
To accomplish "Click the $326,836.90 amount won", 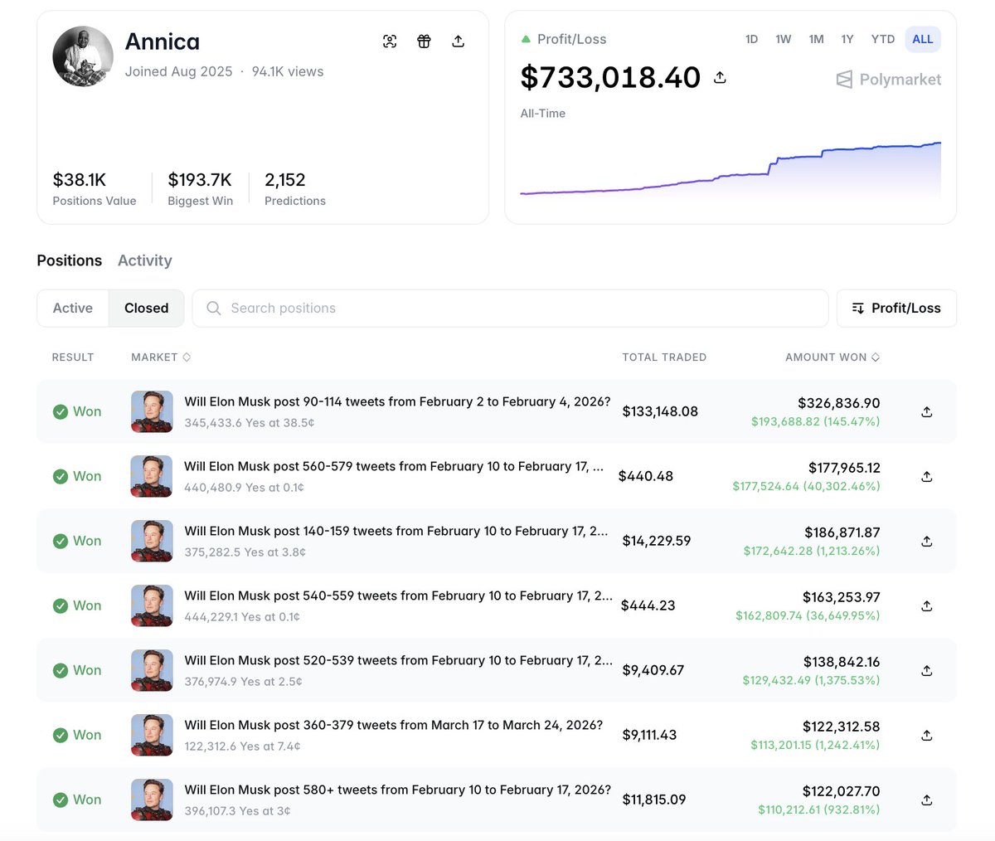I will tap(839, 403).
